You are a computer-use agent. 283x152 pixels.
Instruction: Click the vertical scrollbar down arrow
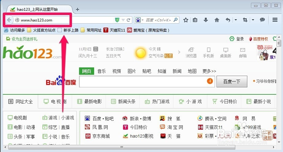tap(279, 142)
